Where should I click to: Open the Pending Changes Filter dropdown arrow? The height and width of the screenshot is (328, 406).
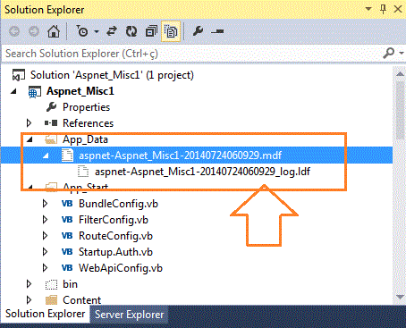click(97, 31)
